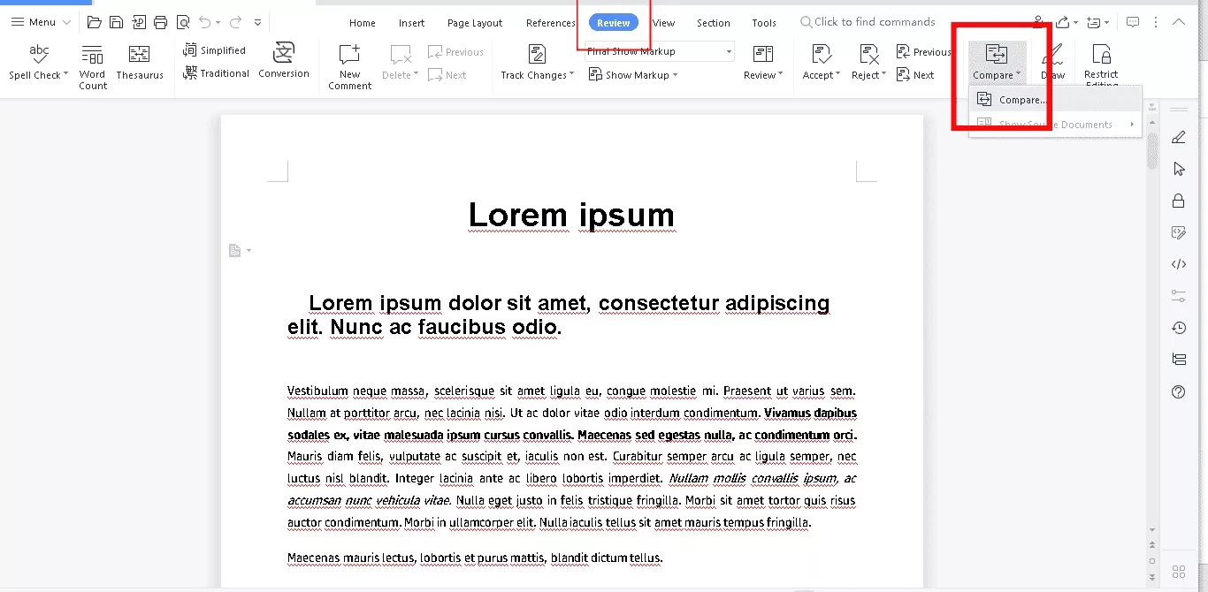Screen dimensions: 1208x592
Task: Open Restrict Editing
Action: 1101,66
